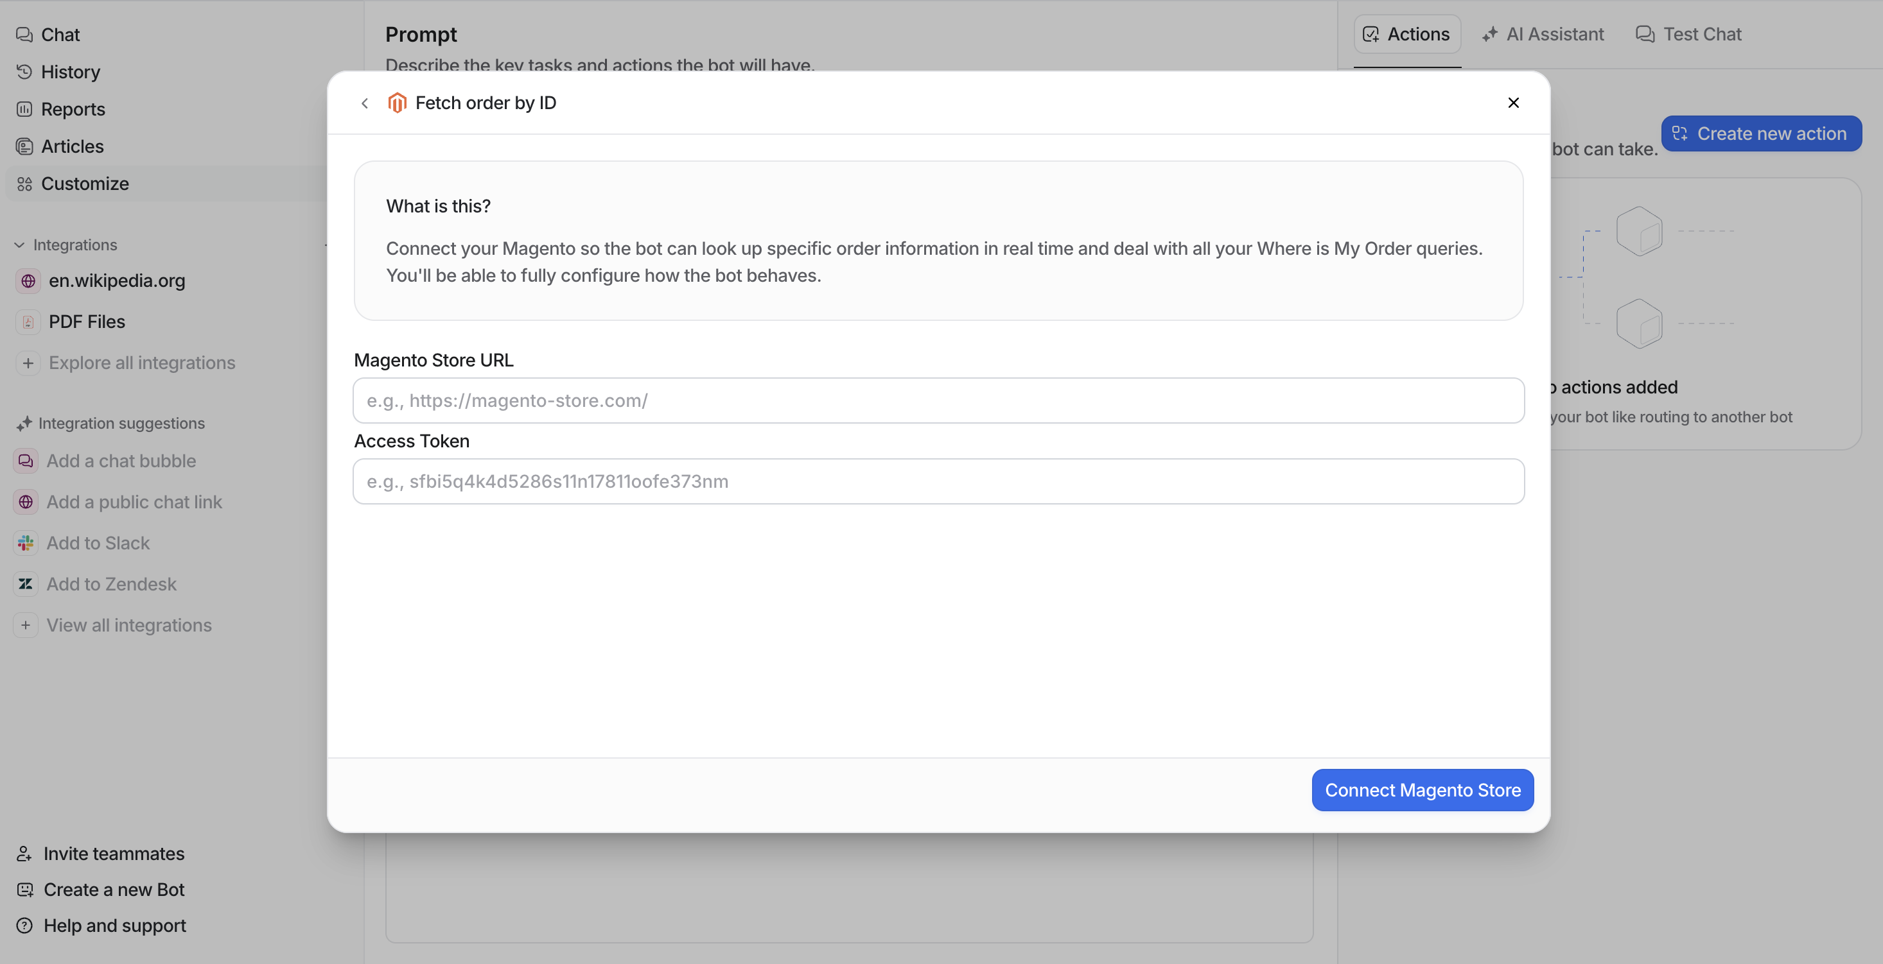Viewport: 1883px width, 964px height.
Task: Click the Connect Magento Store button
Action: [1422, 789]
